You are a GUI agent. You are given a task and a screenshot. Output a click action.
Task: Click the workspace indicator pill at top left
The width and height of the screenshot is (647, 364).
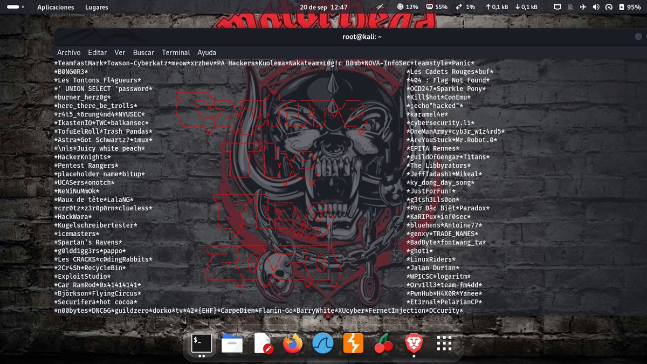13,7
